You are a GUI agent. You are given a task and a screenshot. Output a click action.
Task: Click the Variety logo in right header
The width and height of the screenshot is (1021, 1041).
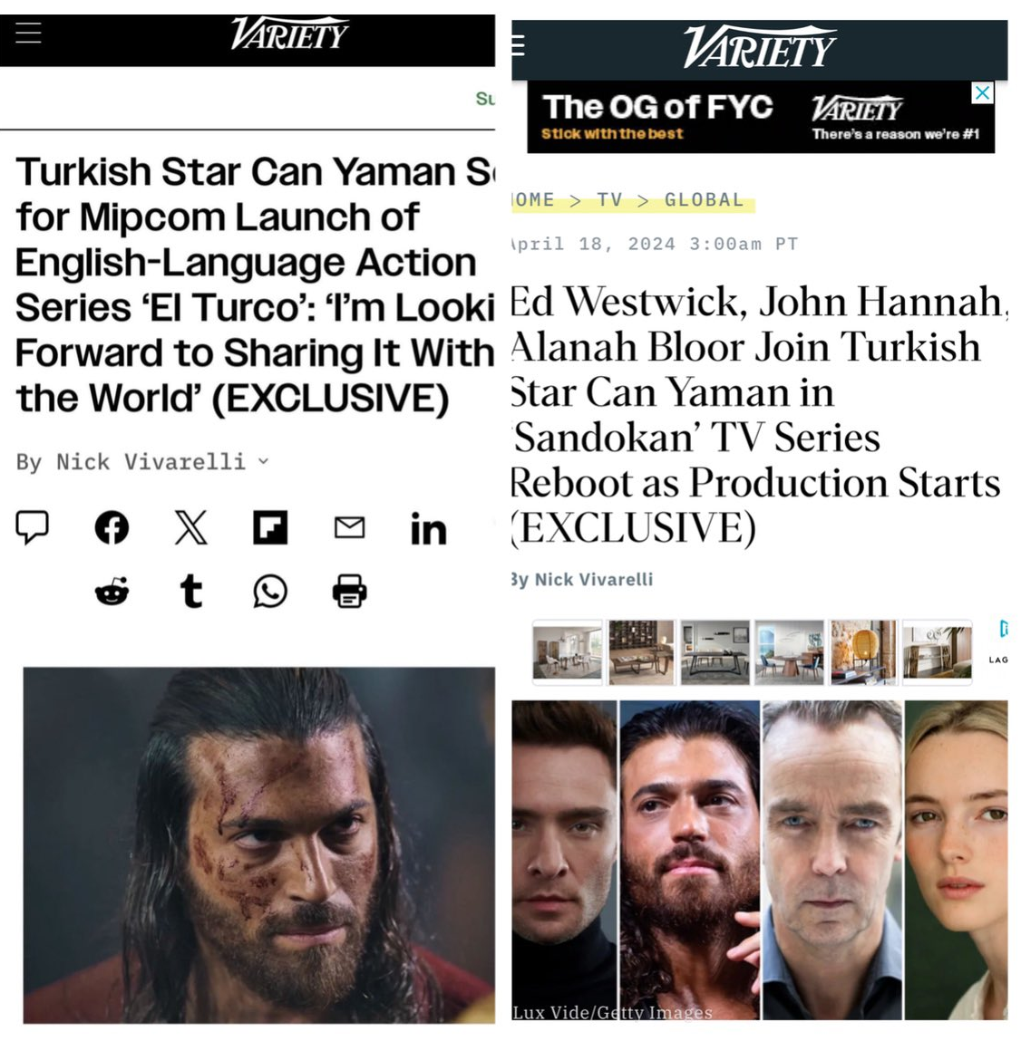pyautogui.click(x=759, y=46)
